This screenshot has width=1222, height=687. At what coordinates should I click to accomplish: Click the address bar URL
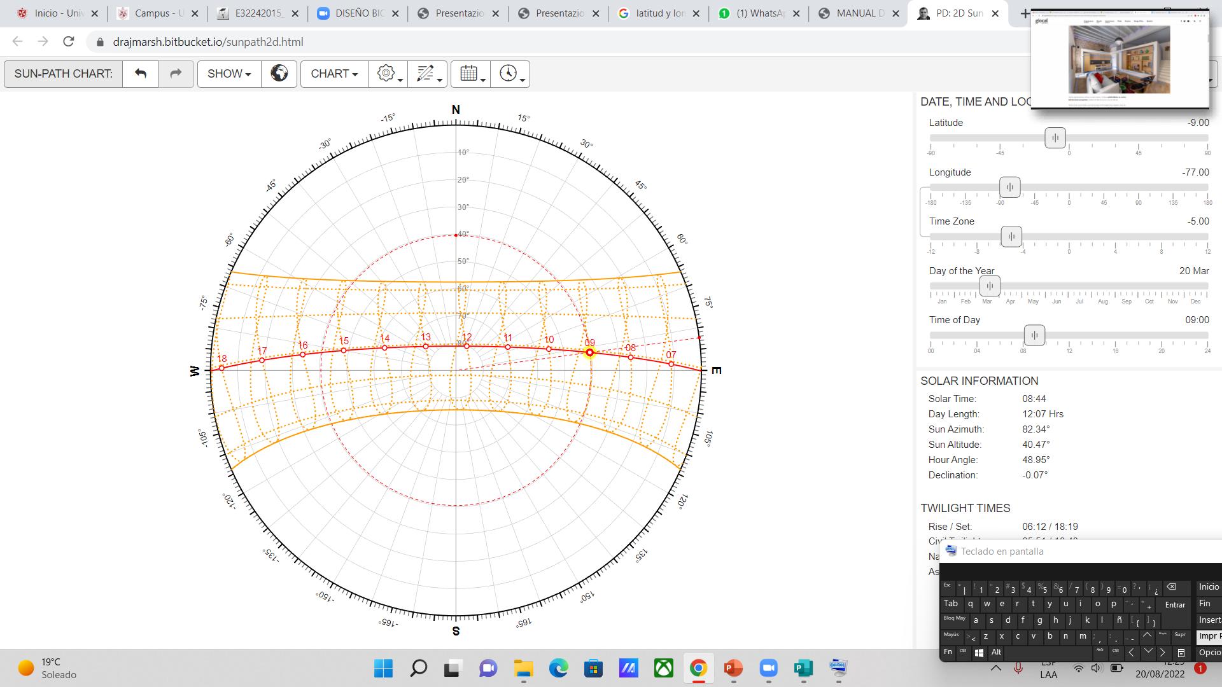pyautogui.click(x=207, y=42)
